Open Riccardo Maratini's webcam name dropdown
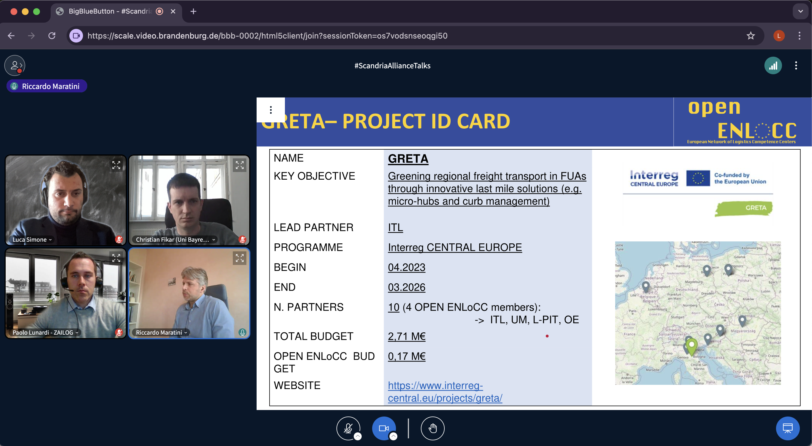Screen dimensions: 812x446 coord(161,332)
